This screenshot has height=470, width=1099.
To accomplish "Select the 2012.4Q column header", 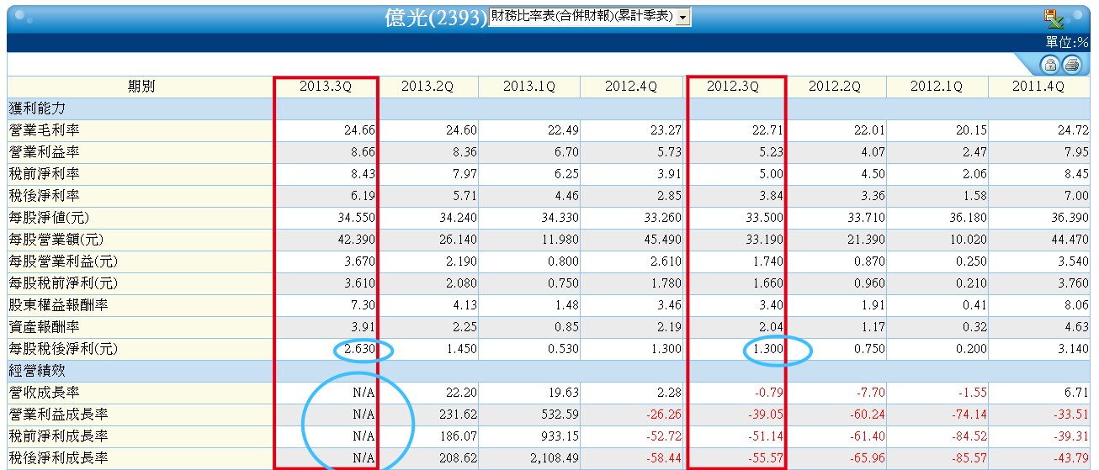I will 631,87.
